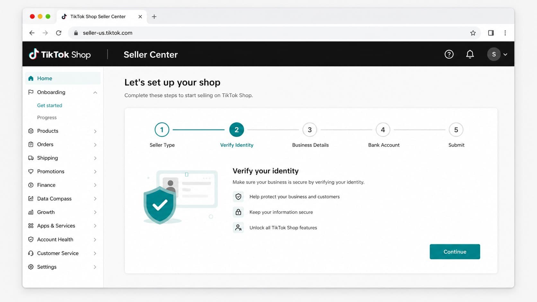Select step 3 Business Details circle
The image size is (537, 302).
[x=310, y=130]
